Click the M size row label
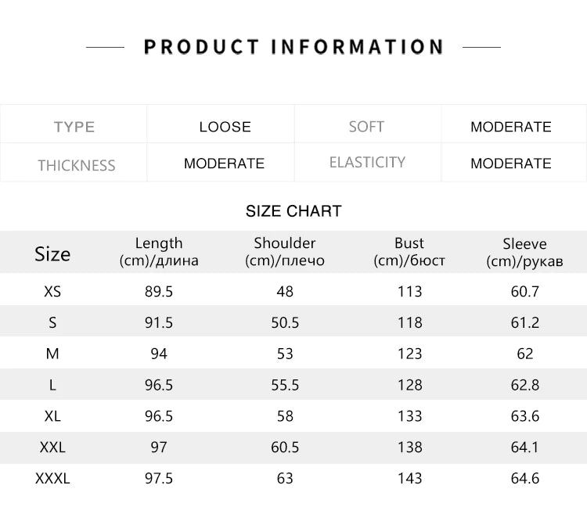 click(x=52, y=354)
